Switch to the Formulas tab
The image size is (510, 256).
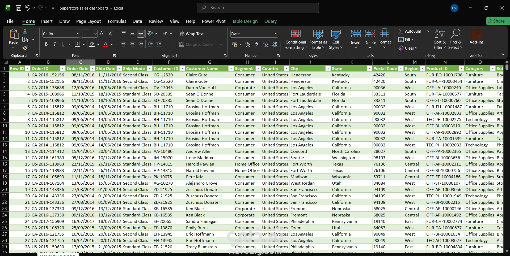click(117, 21)
